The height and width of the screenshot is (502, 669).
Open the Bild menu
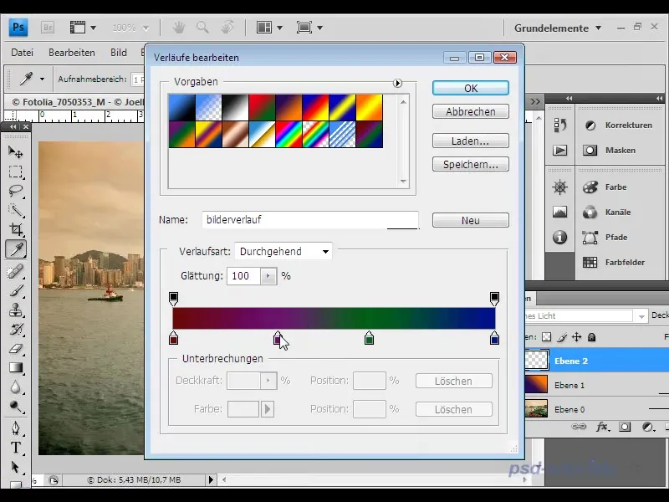coord(119,53)
